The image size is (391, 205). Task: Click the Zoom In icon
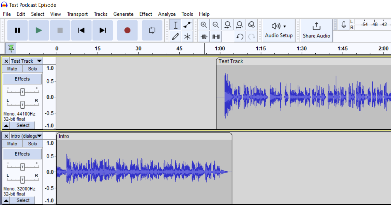tap(204, 25)
